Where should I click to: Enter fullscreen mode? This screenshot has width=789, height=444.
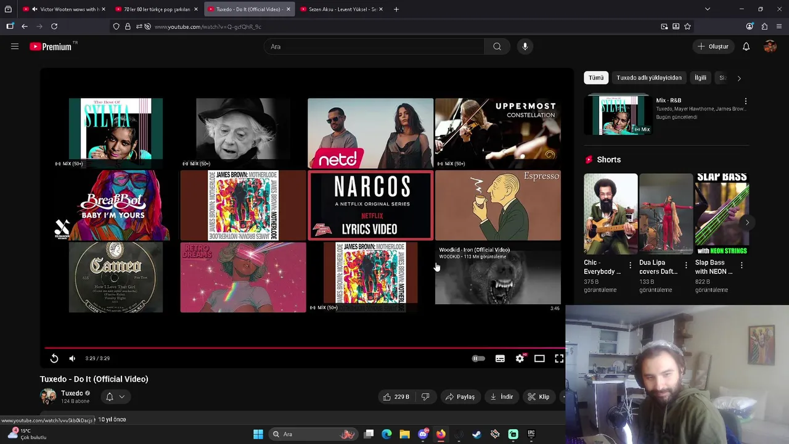(559, 358)
